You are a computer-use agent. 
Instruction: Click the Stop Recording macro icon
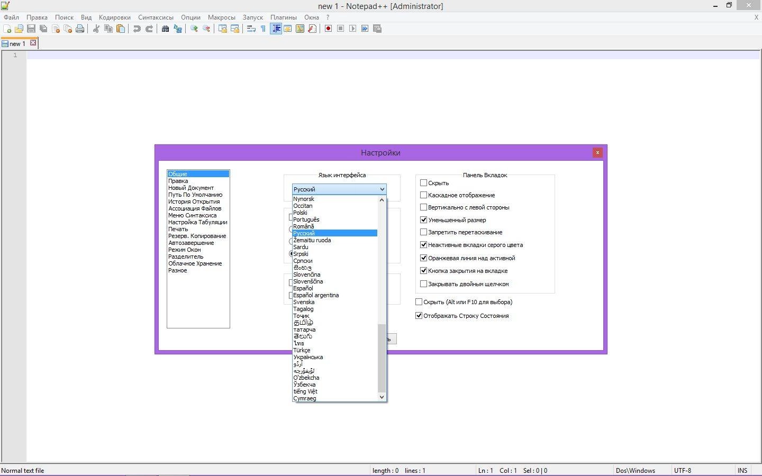(x=340, y=29)
